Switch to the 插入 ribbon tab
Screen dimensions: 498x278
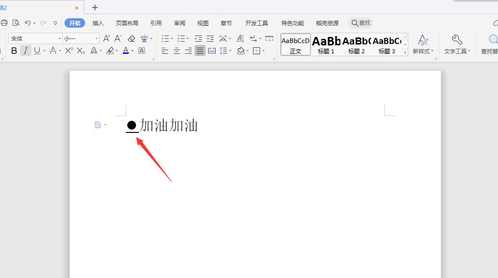click(x=98, y=22)
